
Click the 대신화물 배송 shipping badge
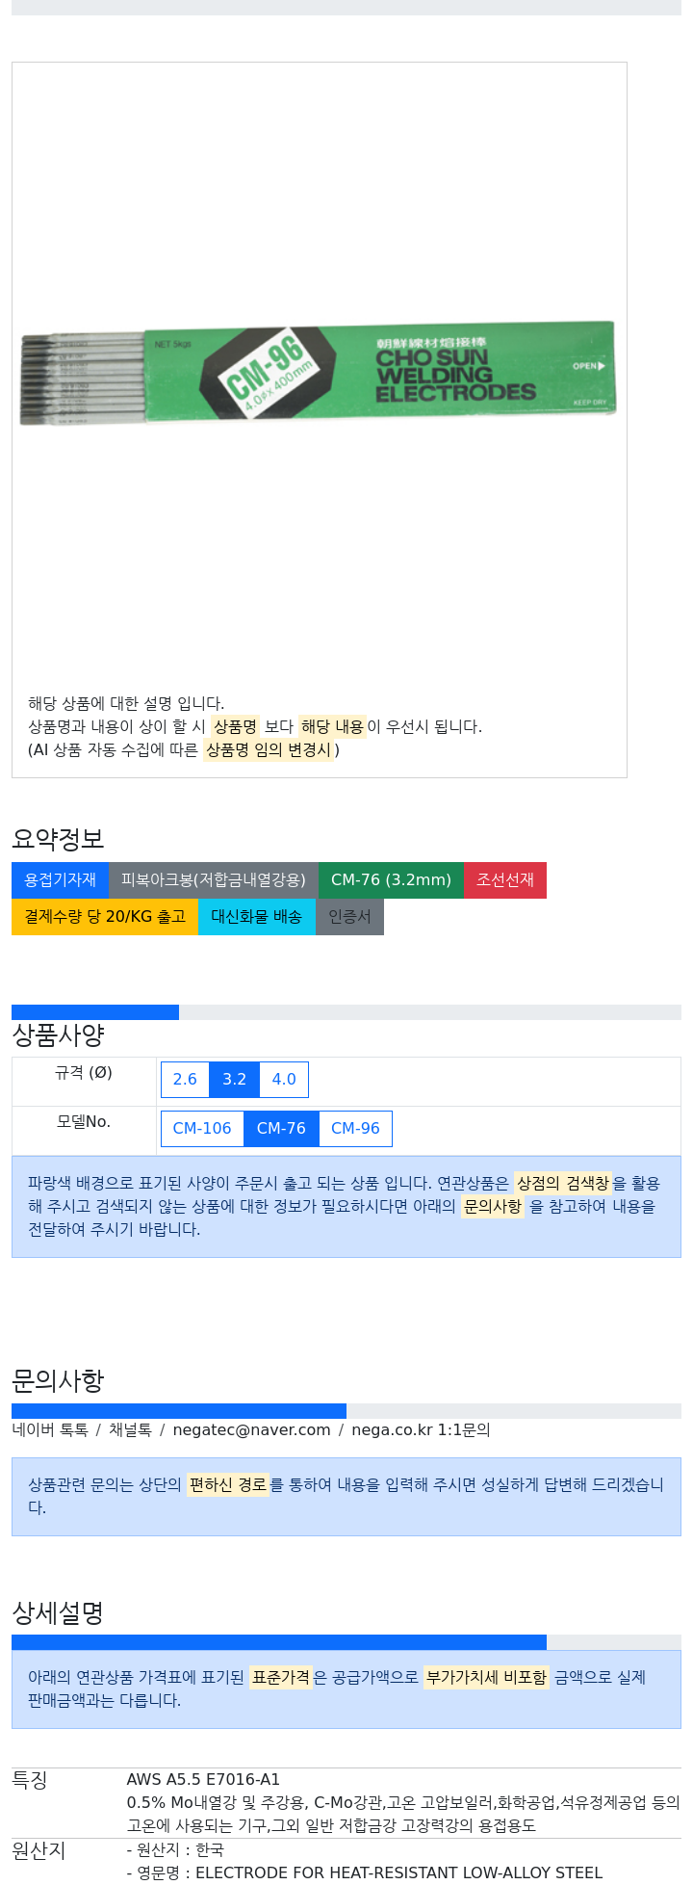coord(257,917)
